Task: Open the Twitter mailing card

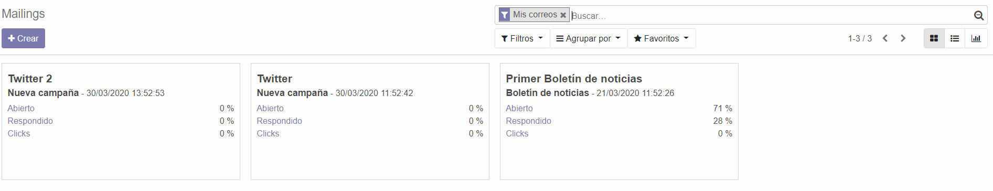Action: click(370, 122)
